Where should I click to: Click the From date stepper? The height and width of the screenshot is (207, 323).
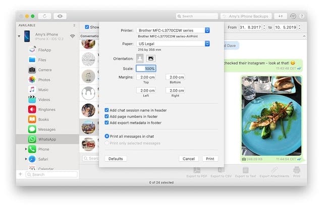click(x=264, y=27)
